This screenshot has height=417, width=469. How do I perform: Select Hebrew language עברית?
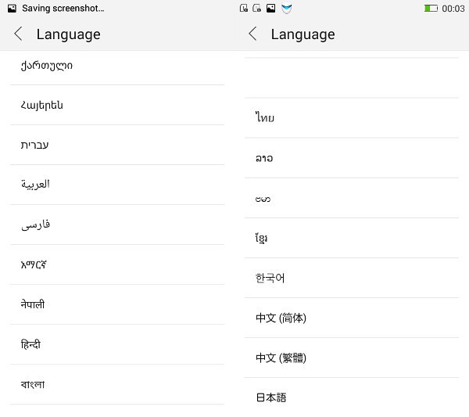pos(35,145)
